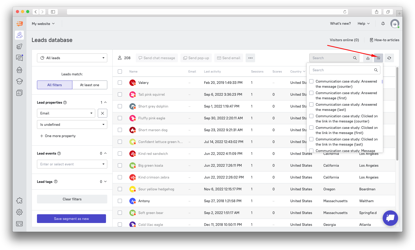This screenshot has height=250, width=415.
Task: Open billing card icon in sidebar
Action: (20, 224)
